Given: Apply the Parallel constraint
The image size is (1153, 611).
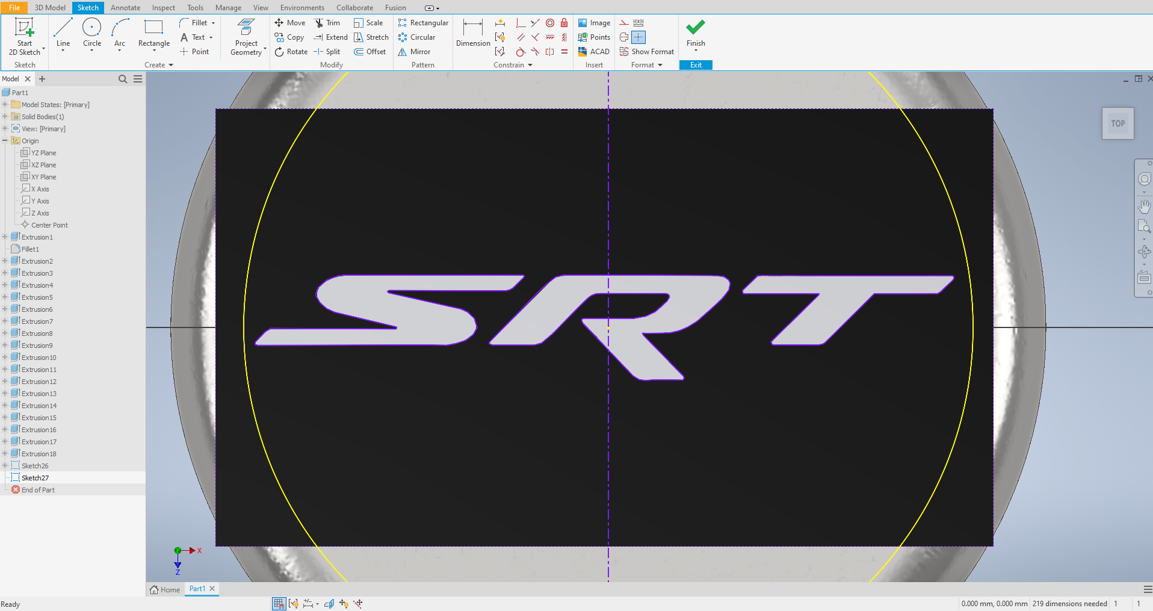Looking at the screenshot, I should click(521, 37).
